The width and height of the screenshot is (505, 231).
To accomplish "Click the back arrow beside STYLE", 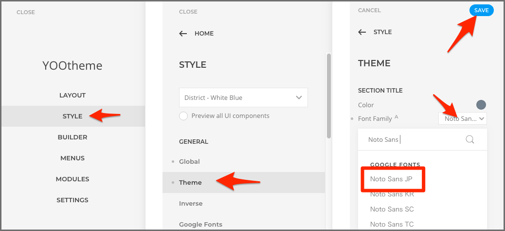I will tap(362, 32).
